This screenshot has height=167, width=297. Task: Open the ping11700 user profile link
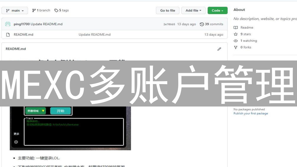[22, 24]
